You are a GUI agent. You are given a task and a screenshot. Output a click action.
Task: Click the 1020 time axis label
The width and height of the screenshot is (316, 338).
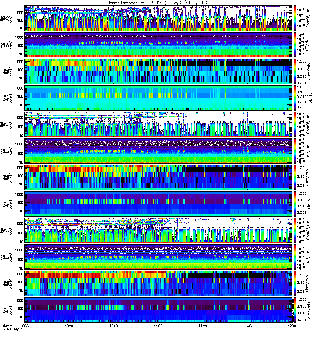(x=69, y=326)
